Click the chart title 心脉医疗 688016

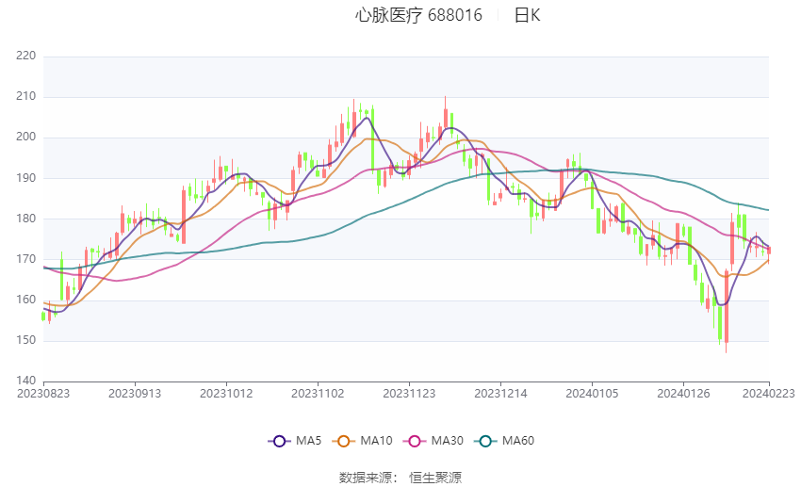418,15
